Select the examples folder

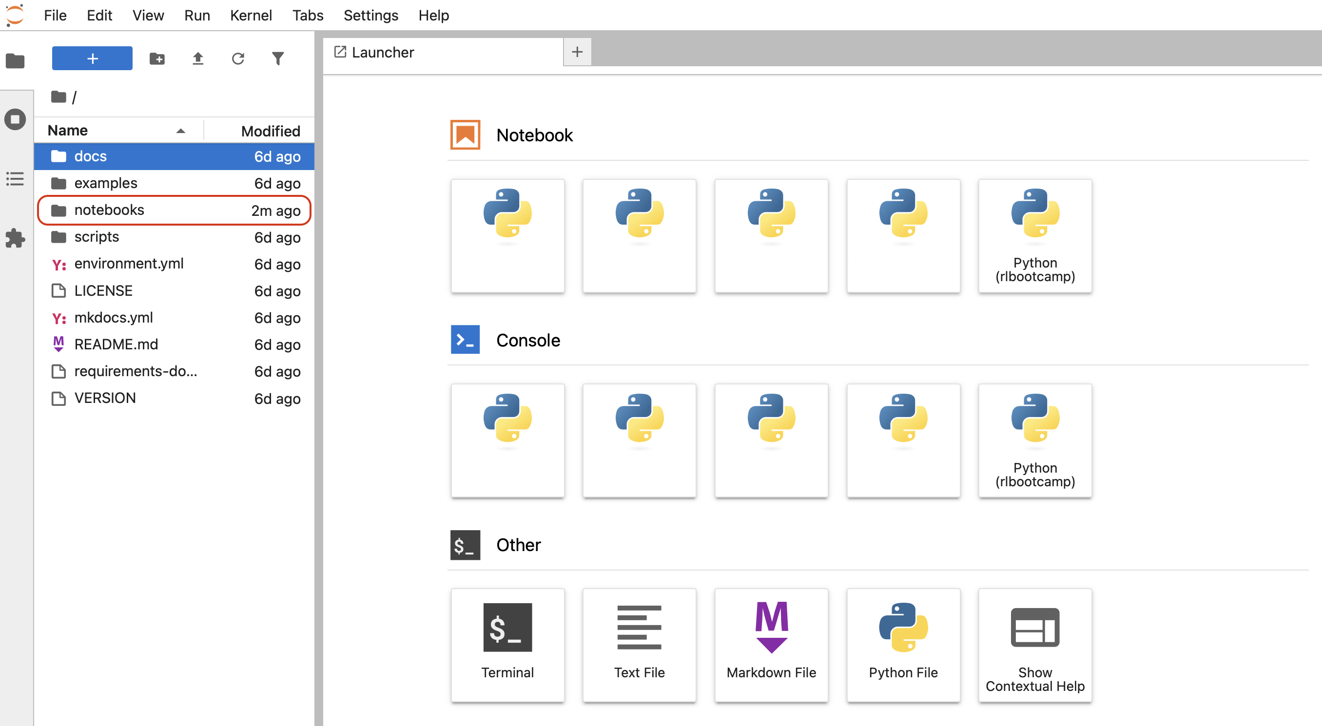[x=175, y=183]
